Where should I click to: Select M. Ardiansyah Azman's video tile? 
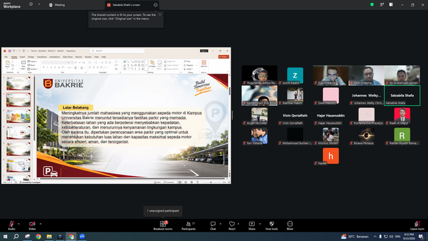[402, 75]
